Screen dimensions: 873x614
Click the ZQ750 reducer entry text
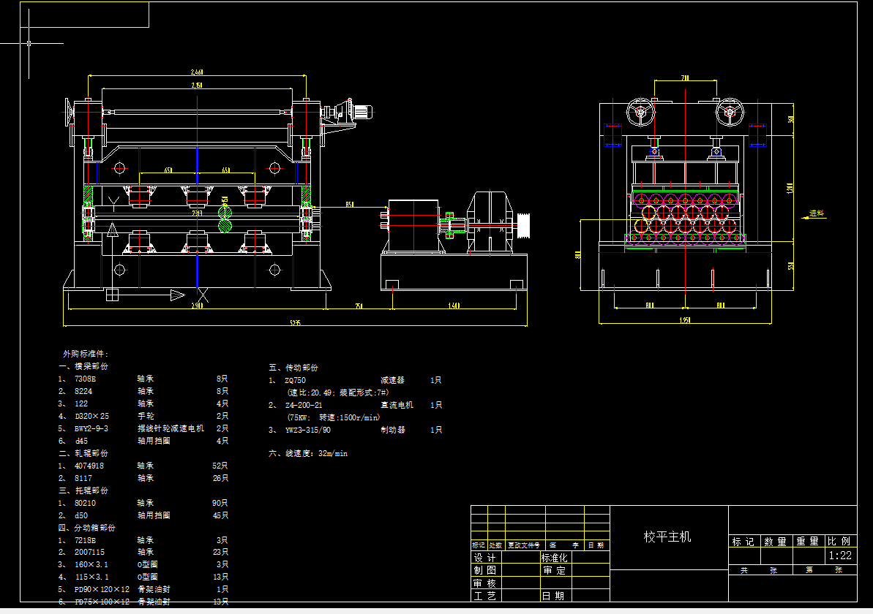point(295,381)
